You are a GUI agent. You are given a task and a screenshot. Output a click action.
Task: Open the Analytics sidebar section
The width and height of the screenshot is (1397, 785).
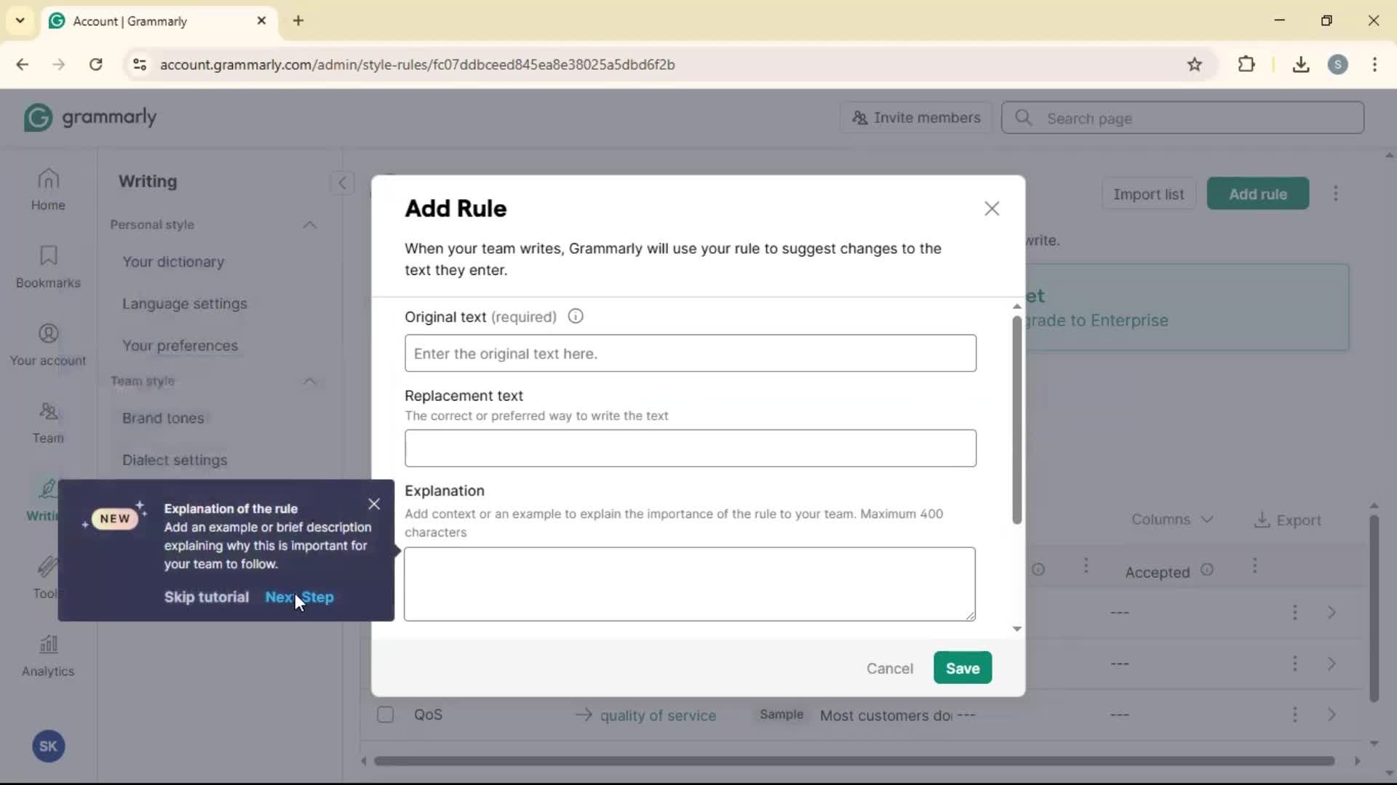pyautogui.click(x=48, y=655)
